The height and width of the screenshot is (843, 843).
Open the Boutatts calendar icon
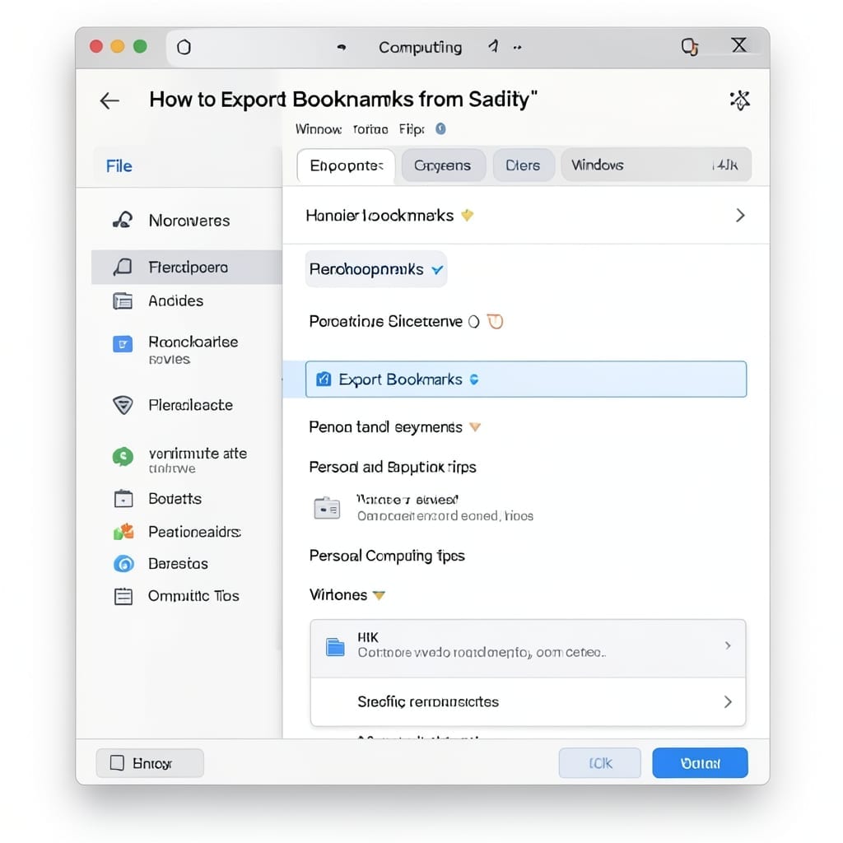(x=123, y=499)
